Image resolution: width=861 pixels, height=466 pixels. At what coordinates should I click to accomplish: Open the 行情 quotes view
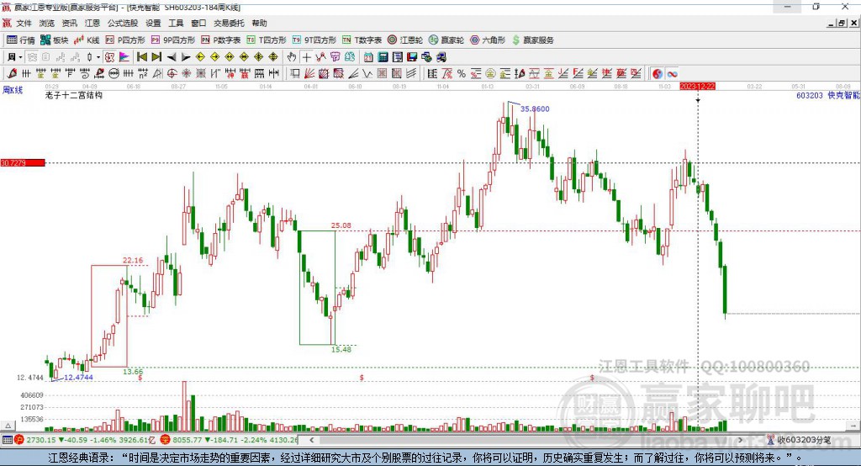[x=21, y=40]
